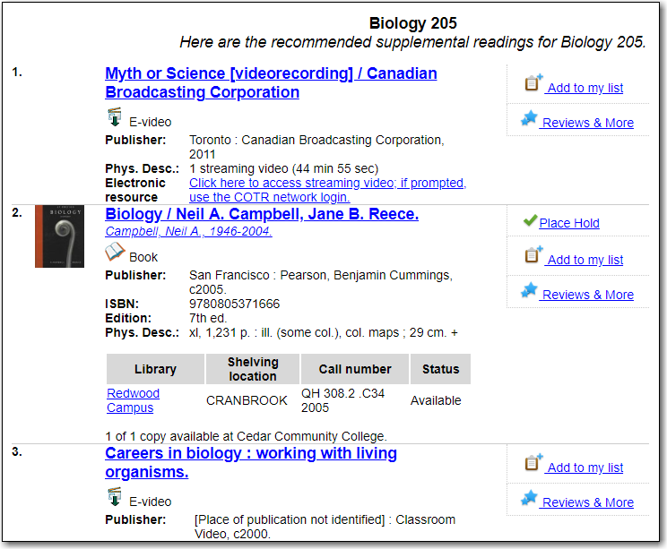Click the clipboard icon for Myth or Science

click(x=533, y=82)
